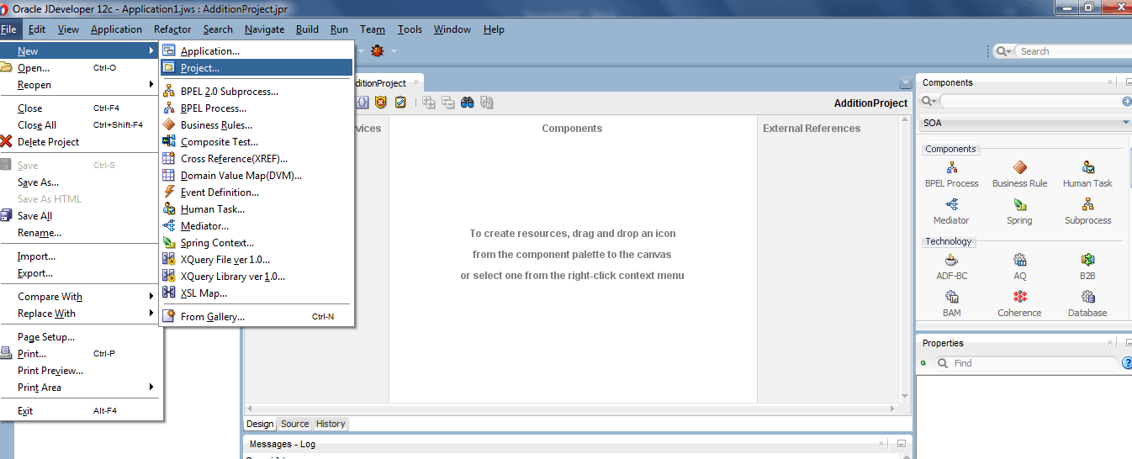The height and width of the screenshot is (459, 1132).
Task: Click the debug bug icon in the toolbar
Action: coord(378,51)
